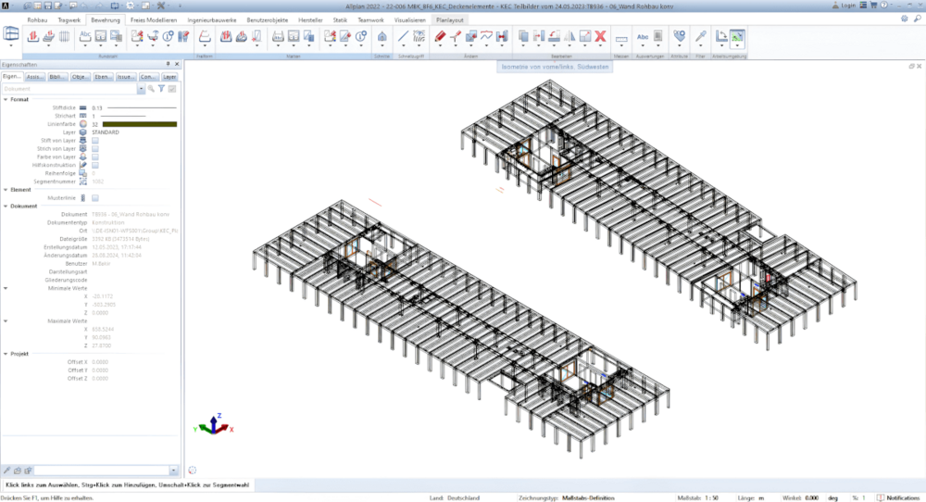Screen dimensions: 926x502
Task: Collapse the Format section
Action: click(x=5, y=99)
